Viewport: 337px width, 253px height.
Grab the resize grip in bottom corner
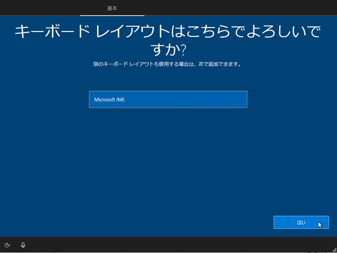pos(334,250)
